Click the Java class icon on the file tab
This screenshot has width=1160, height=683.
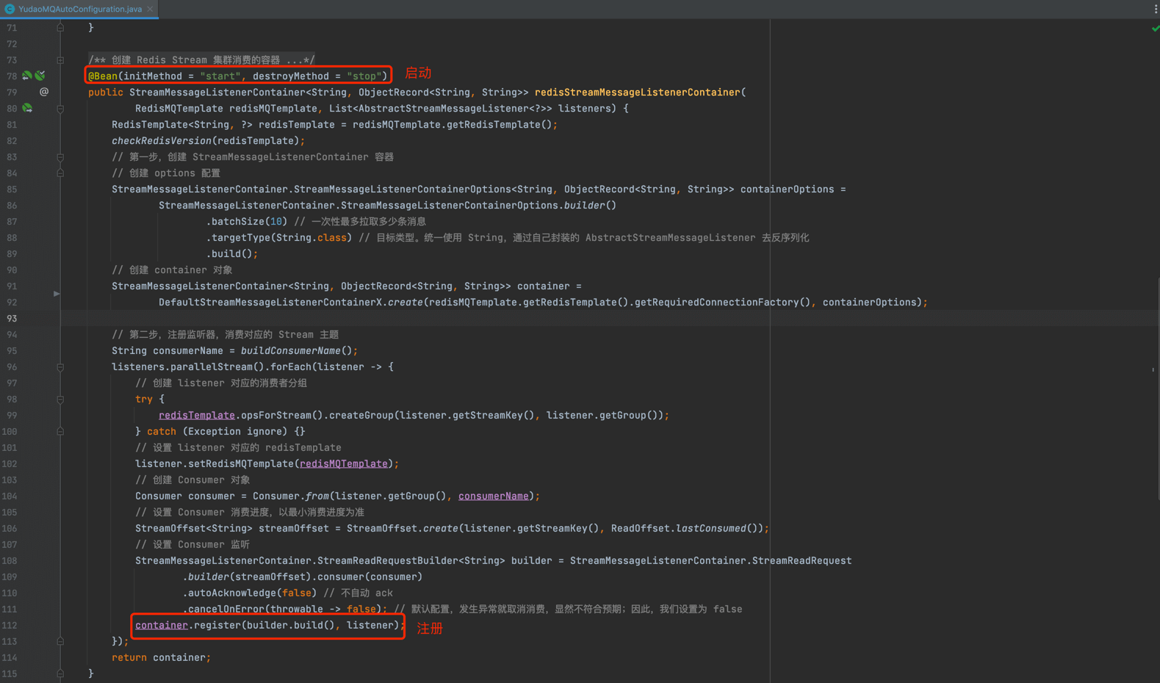coord(10,9)
